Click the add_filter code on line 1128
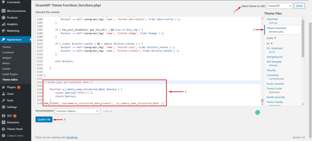The width and height of the screenshot is (312, 141). (x=104, y=103)
